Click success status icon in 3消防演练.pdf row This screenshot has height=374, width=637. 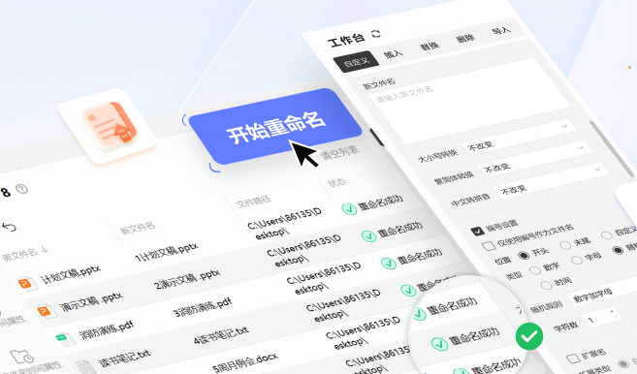pyautogui.click(x=389, y=264)
